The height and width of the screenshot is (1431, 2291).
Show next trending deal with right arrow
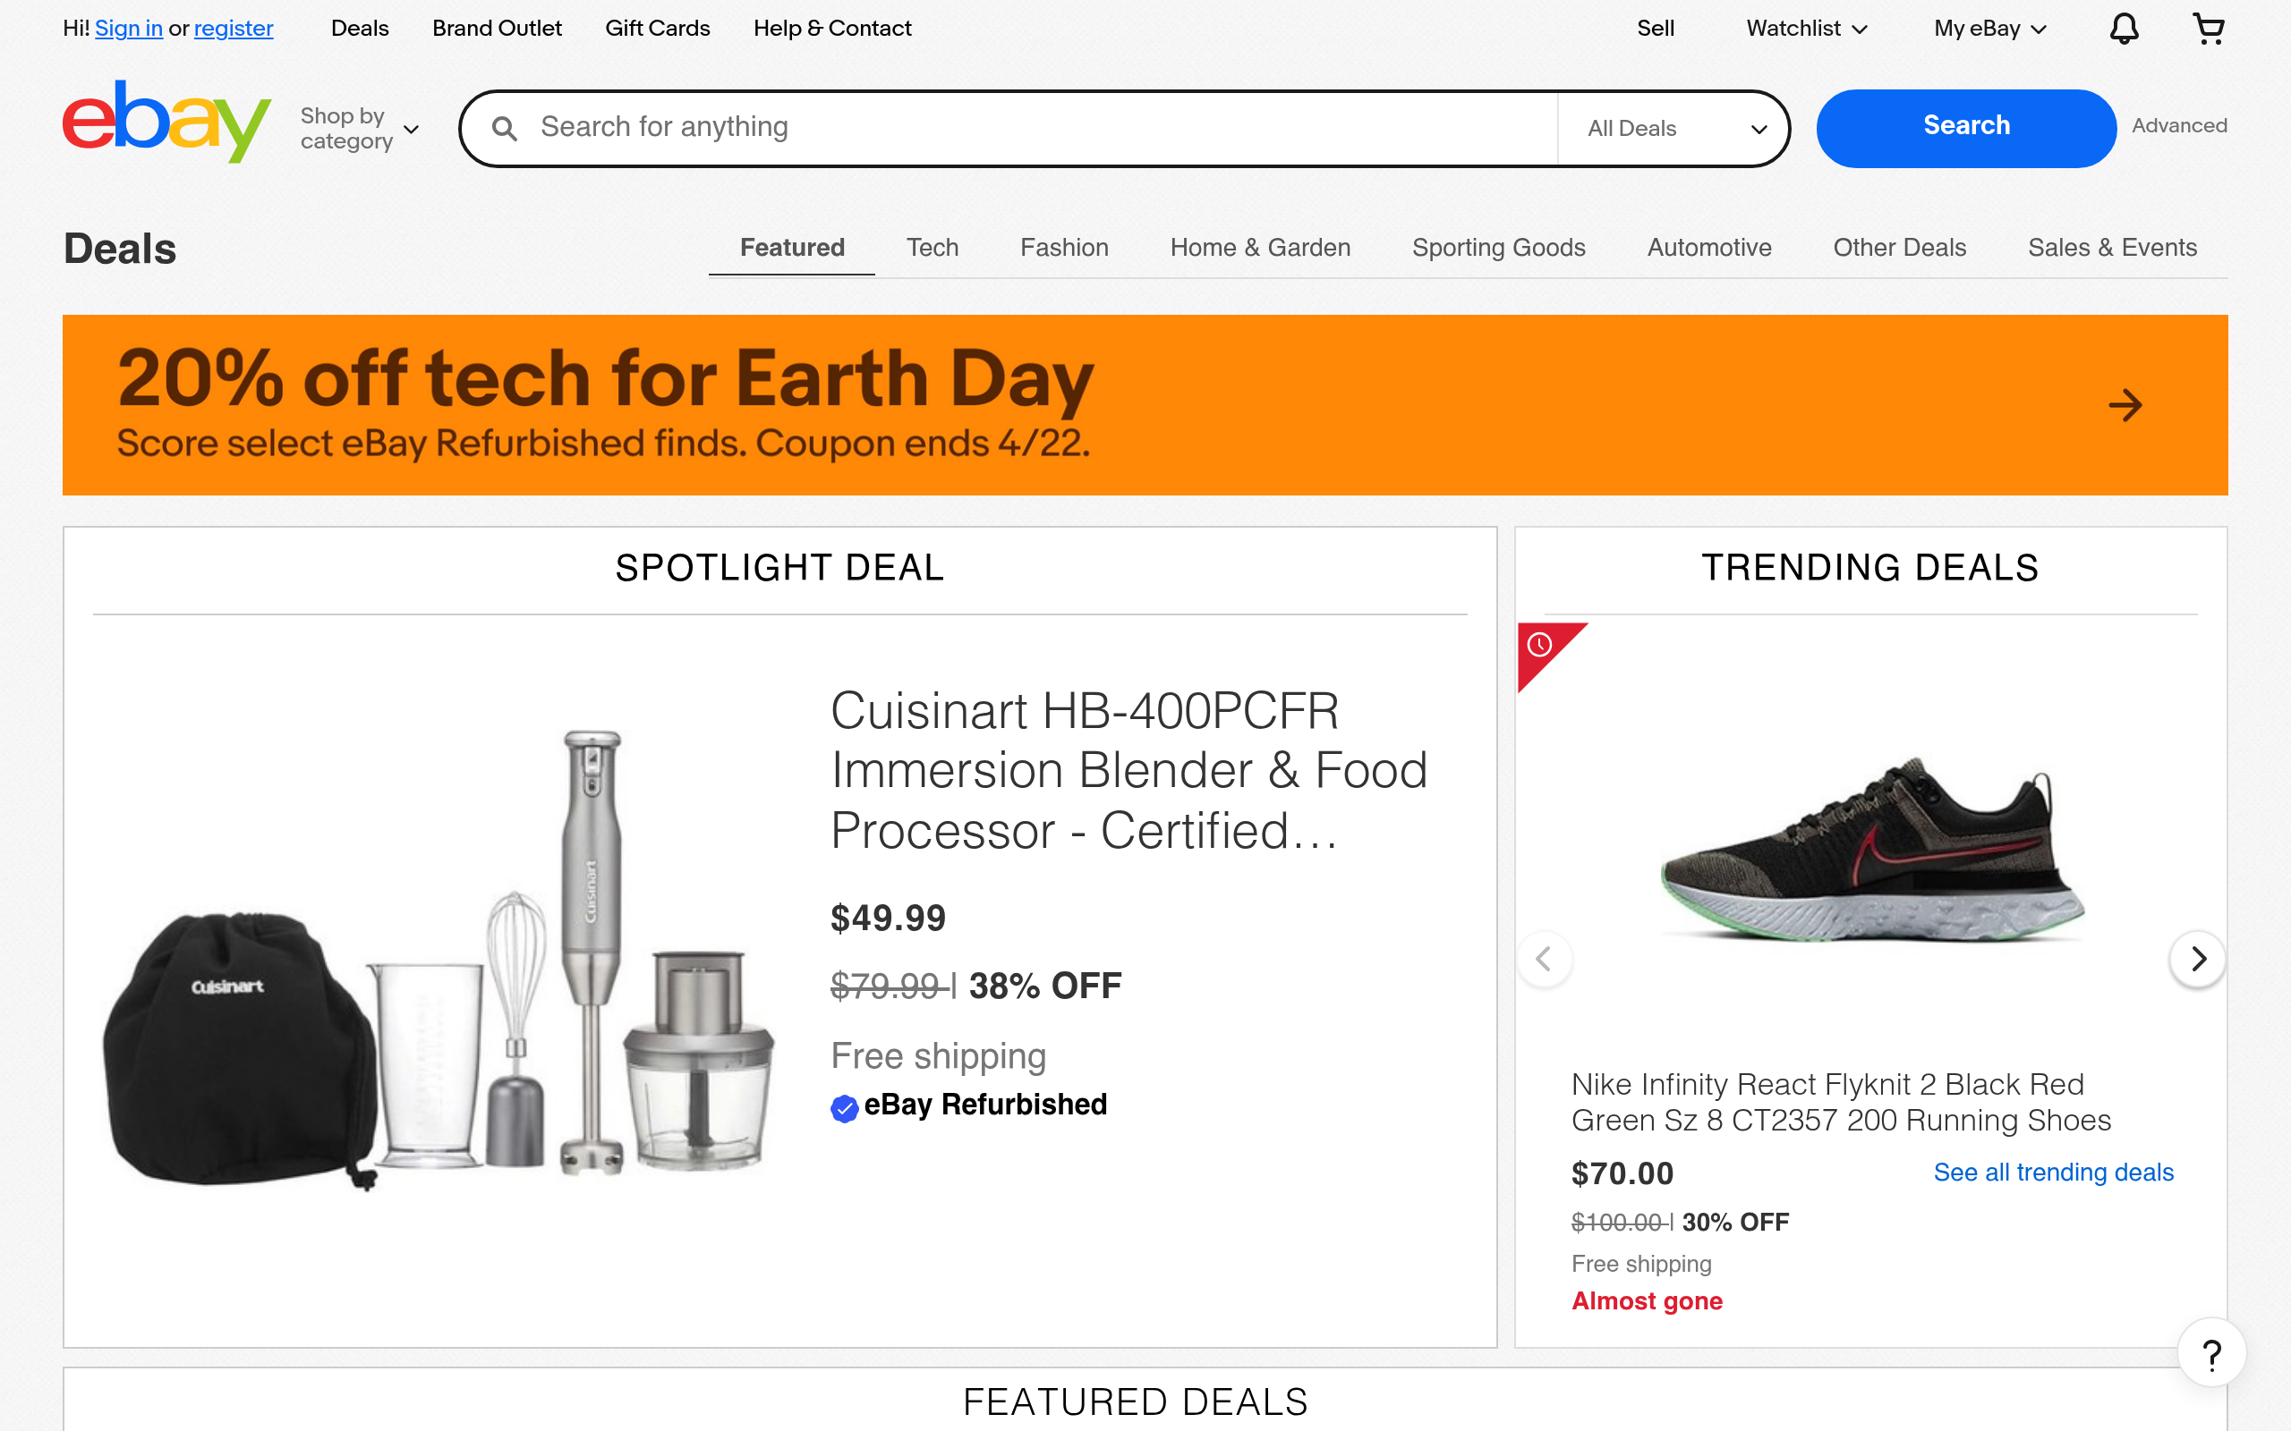pos(2197,959)
